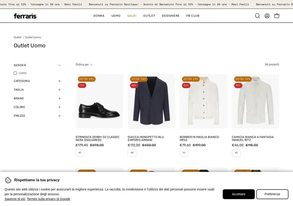Click the Outlet Uomo page heading
This screenshot has width=293, height=206.
coord(30,46)
